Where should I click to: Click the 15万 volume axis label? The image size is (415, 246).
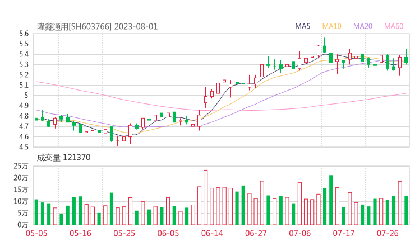tap(21, 190)
